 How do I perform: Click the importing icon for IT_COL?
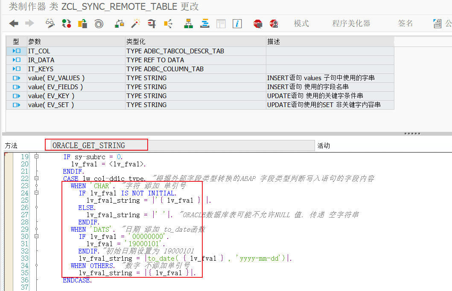(x=16, y=51)
